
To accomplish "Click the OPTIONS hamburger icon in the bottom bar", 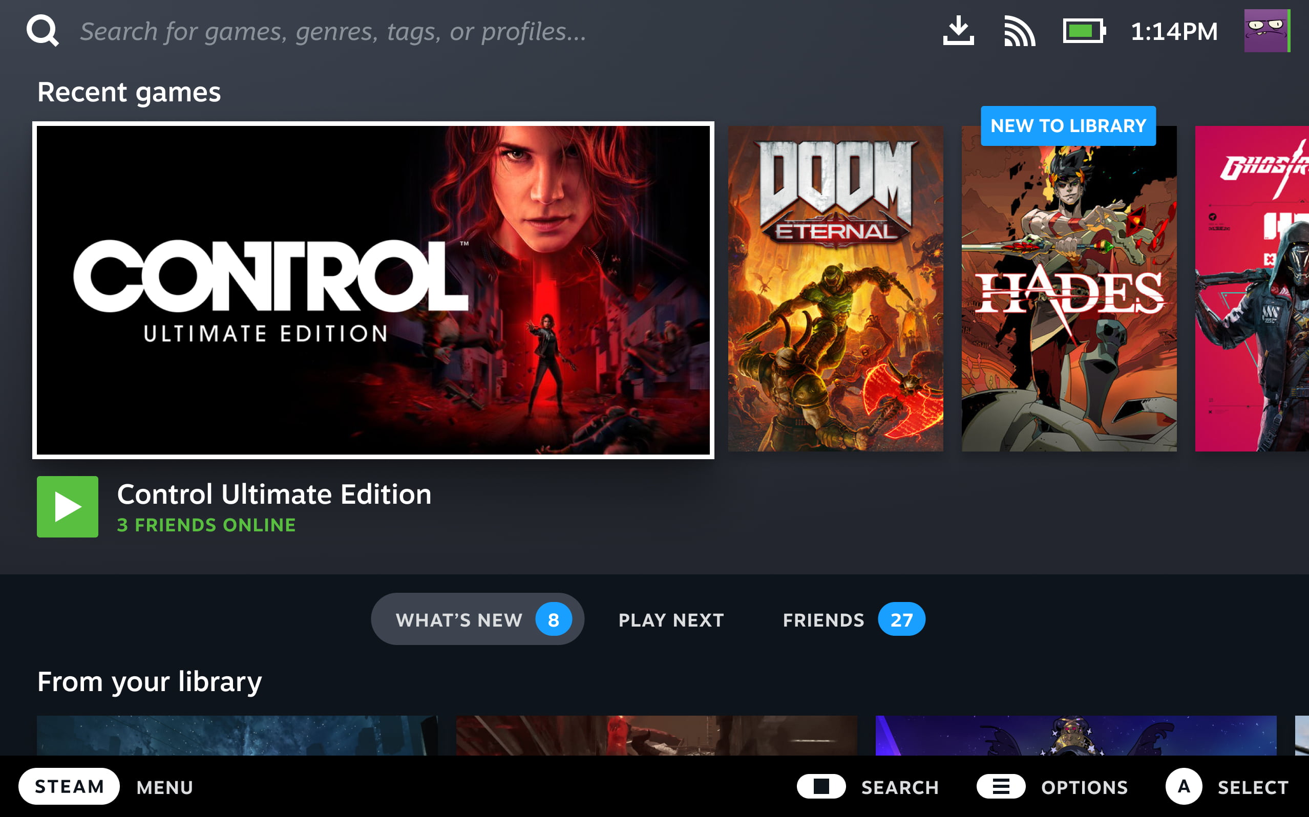I will pos(1001,787).
